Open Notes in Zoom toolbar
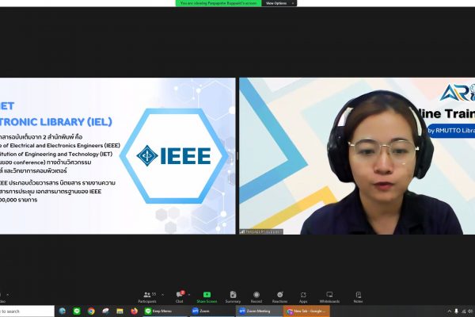 pos(358,297)
